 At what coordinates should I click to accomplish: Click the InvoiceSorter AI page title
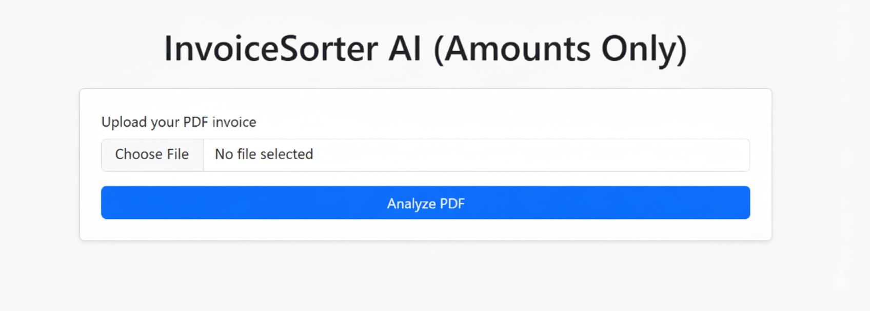[x=426, y=49]
